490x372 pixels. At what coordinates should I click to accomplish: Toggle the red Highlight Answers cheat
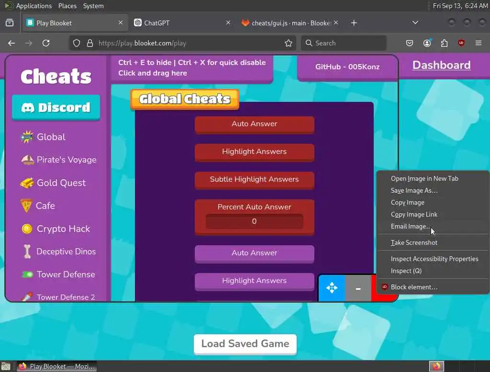pos(255,152)
